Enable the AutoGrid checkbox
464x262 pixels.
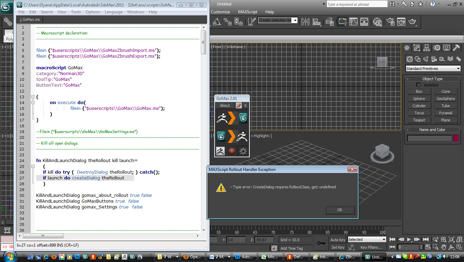point(418,85)
